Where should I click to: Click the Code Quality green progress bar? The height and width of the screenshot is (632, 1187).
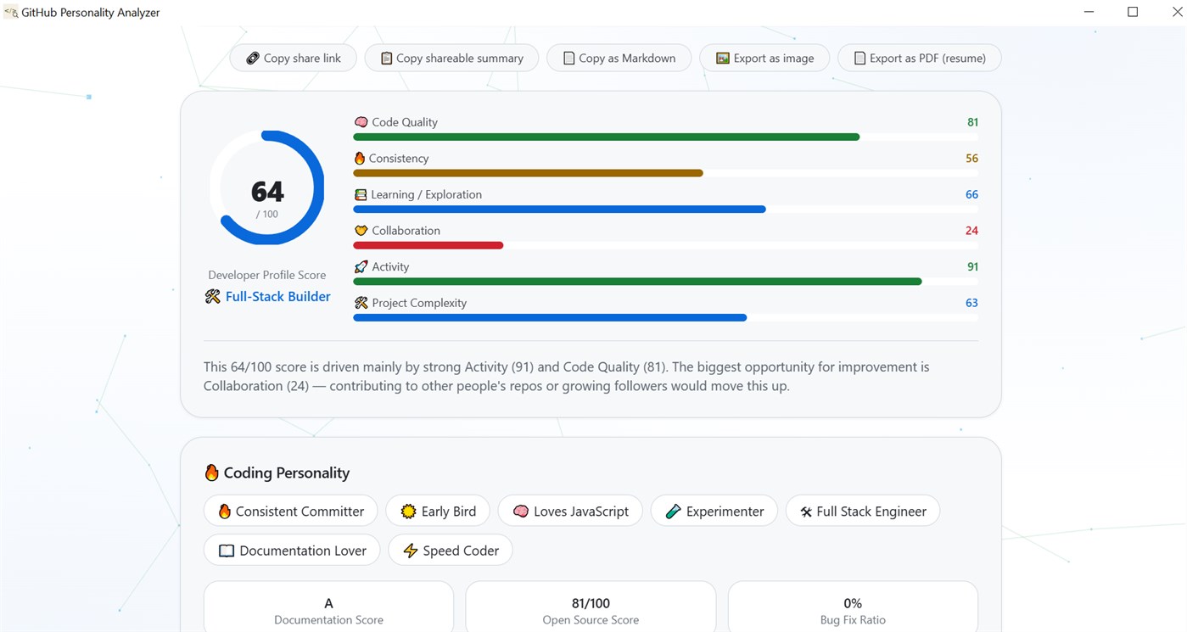coord(607,137)
